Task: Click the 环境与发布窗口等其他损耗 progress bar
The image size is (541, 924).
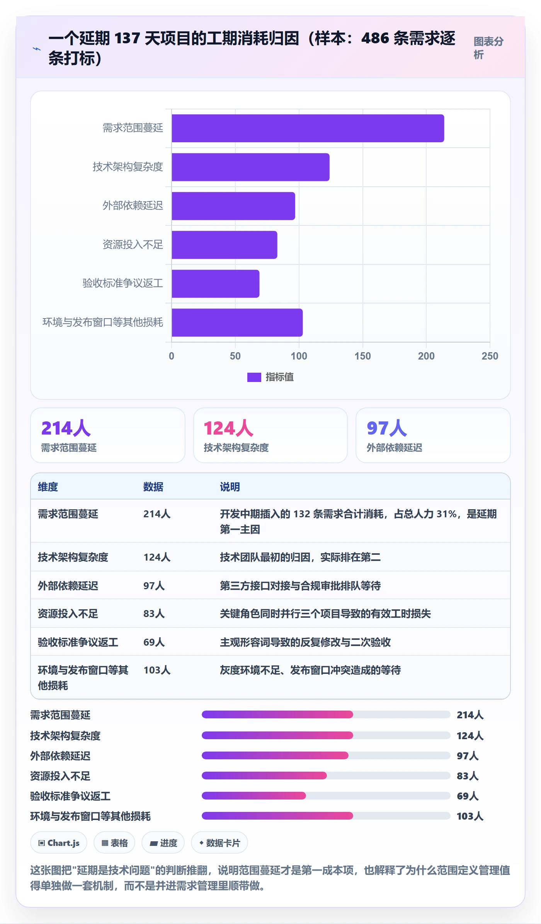Action: [x=326, y=815]
